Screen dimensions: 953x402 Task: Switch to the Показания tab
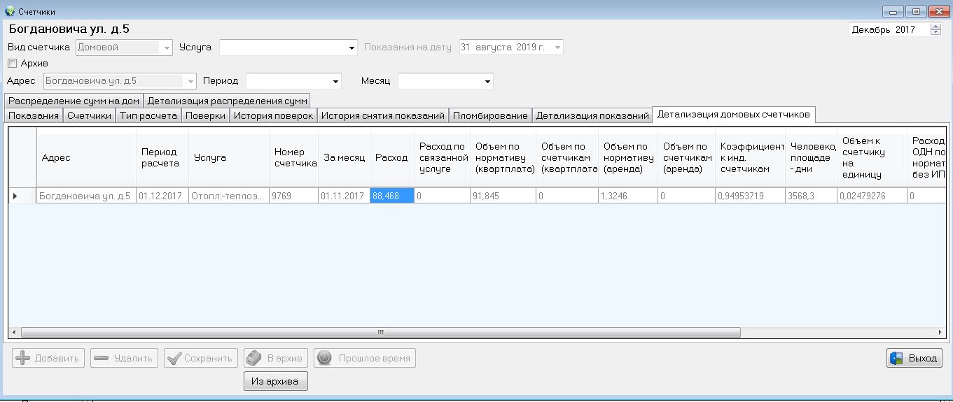point(34,115)
